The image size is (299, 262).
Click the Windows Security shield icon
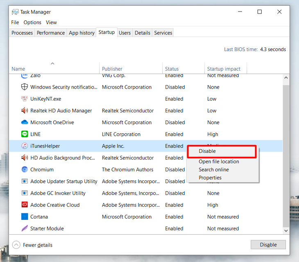[x=25, y=87]
